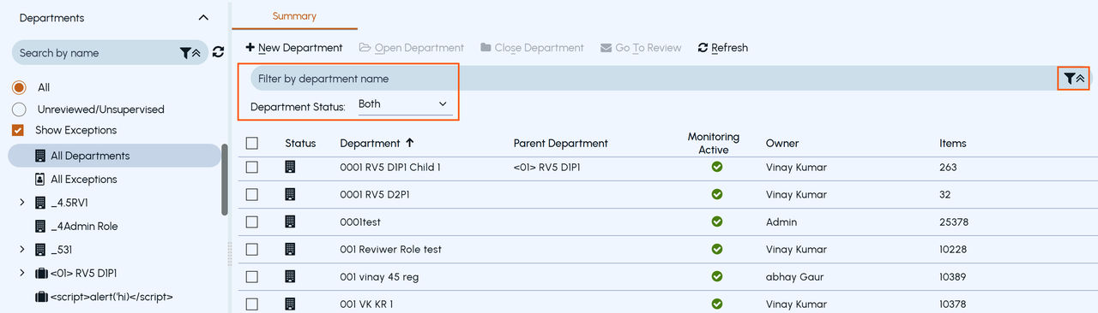
Task: Click monitoring checkmark for 0001 RV5 D1P1 Child 1
Action: pyautogui.click(x=717, y=167)
